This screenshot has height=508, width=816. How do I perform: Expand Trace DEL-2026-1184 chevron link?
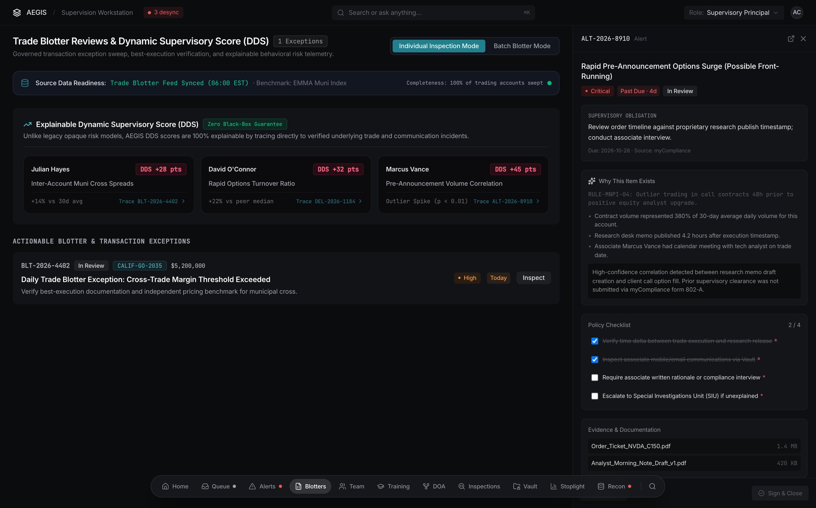tap(329, 201)
